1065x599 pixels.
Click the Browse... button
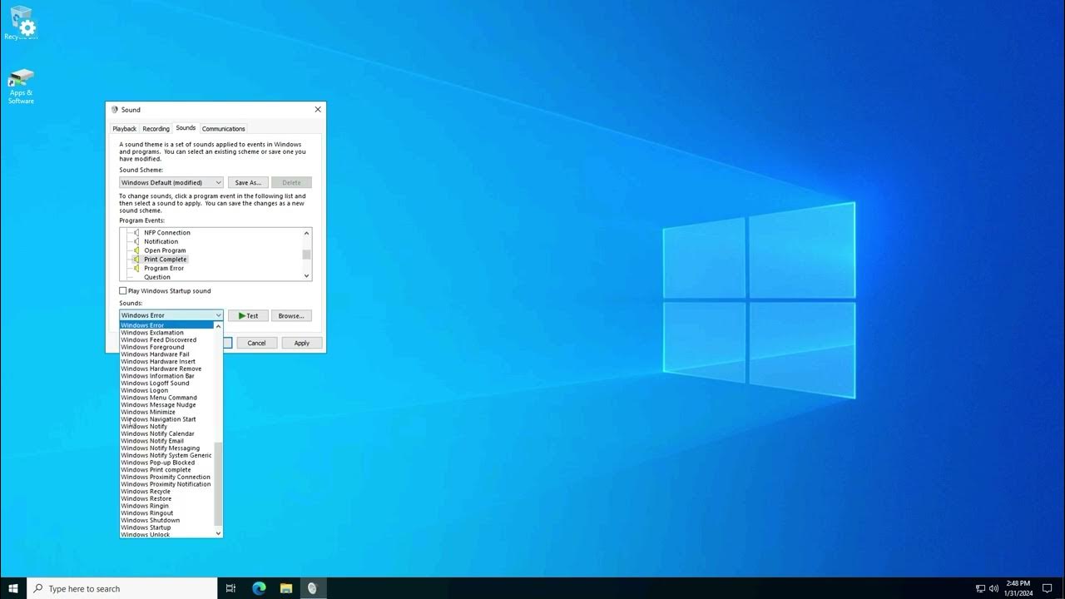point(291,315)
